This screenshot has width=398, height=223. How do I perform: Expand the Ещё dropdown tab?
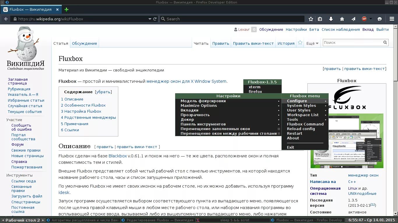pos(312,43)
